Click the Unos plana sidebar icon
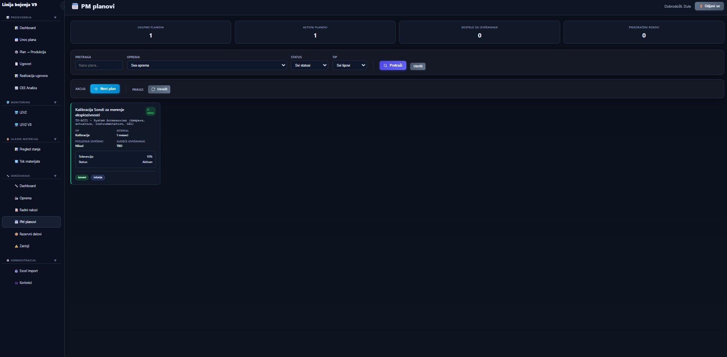 [x=16, y=40]
